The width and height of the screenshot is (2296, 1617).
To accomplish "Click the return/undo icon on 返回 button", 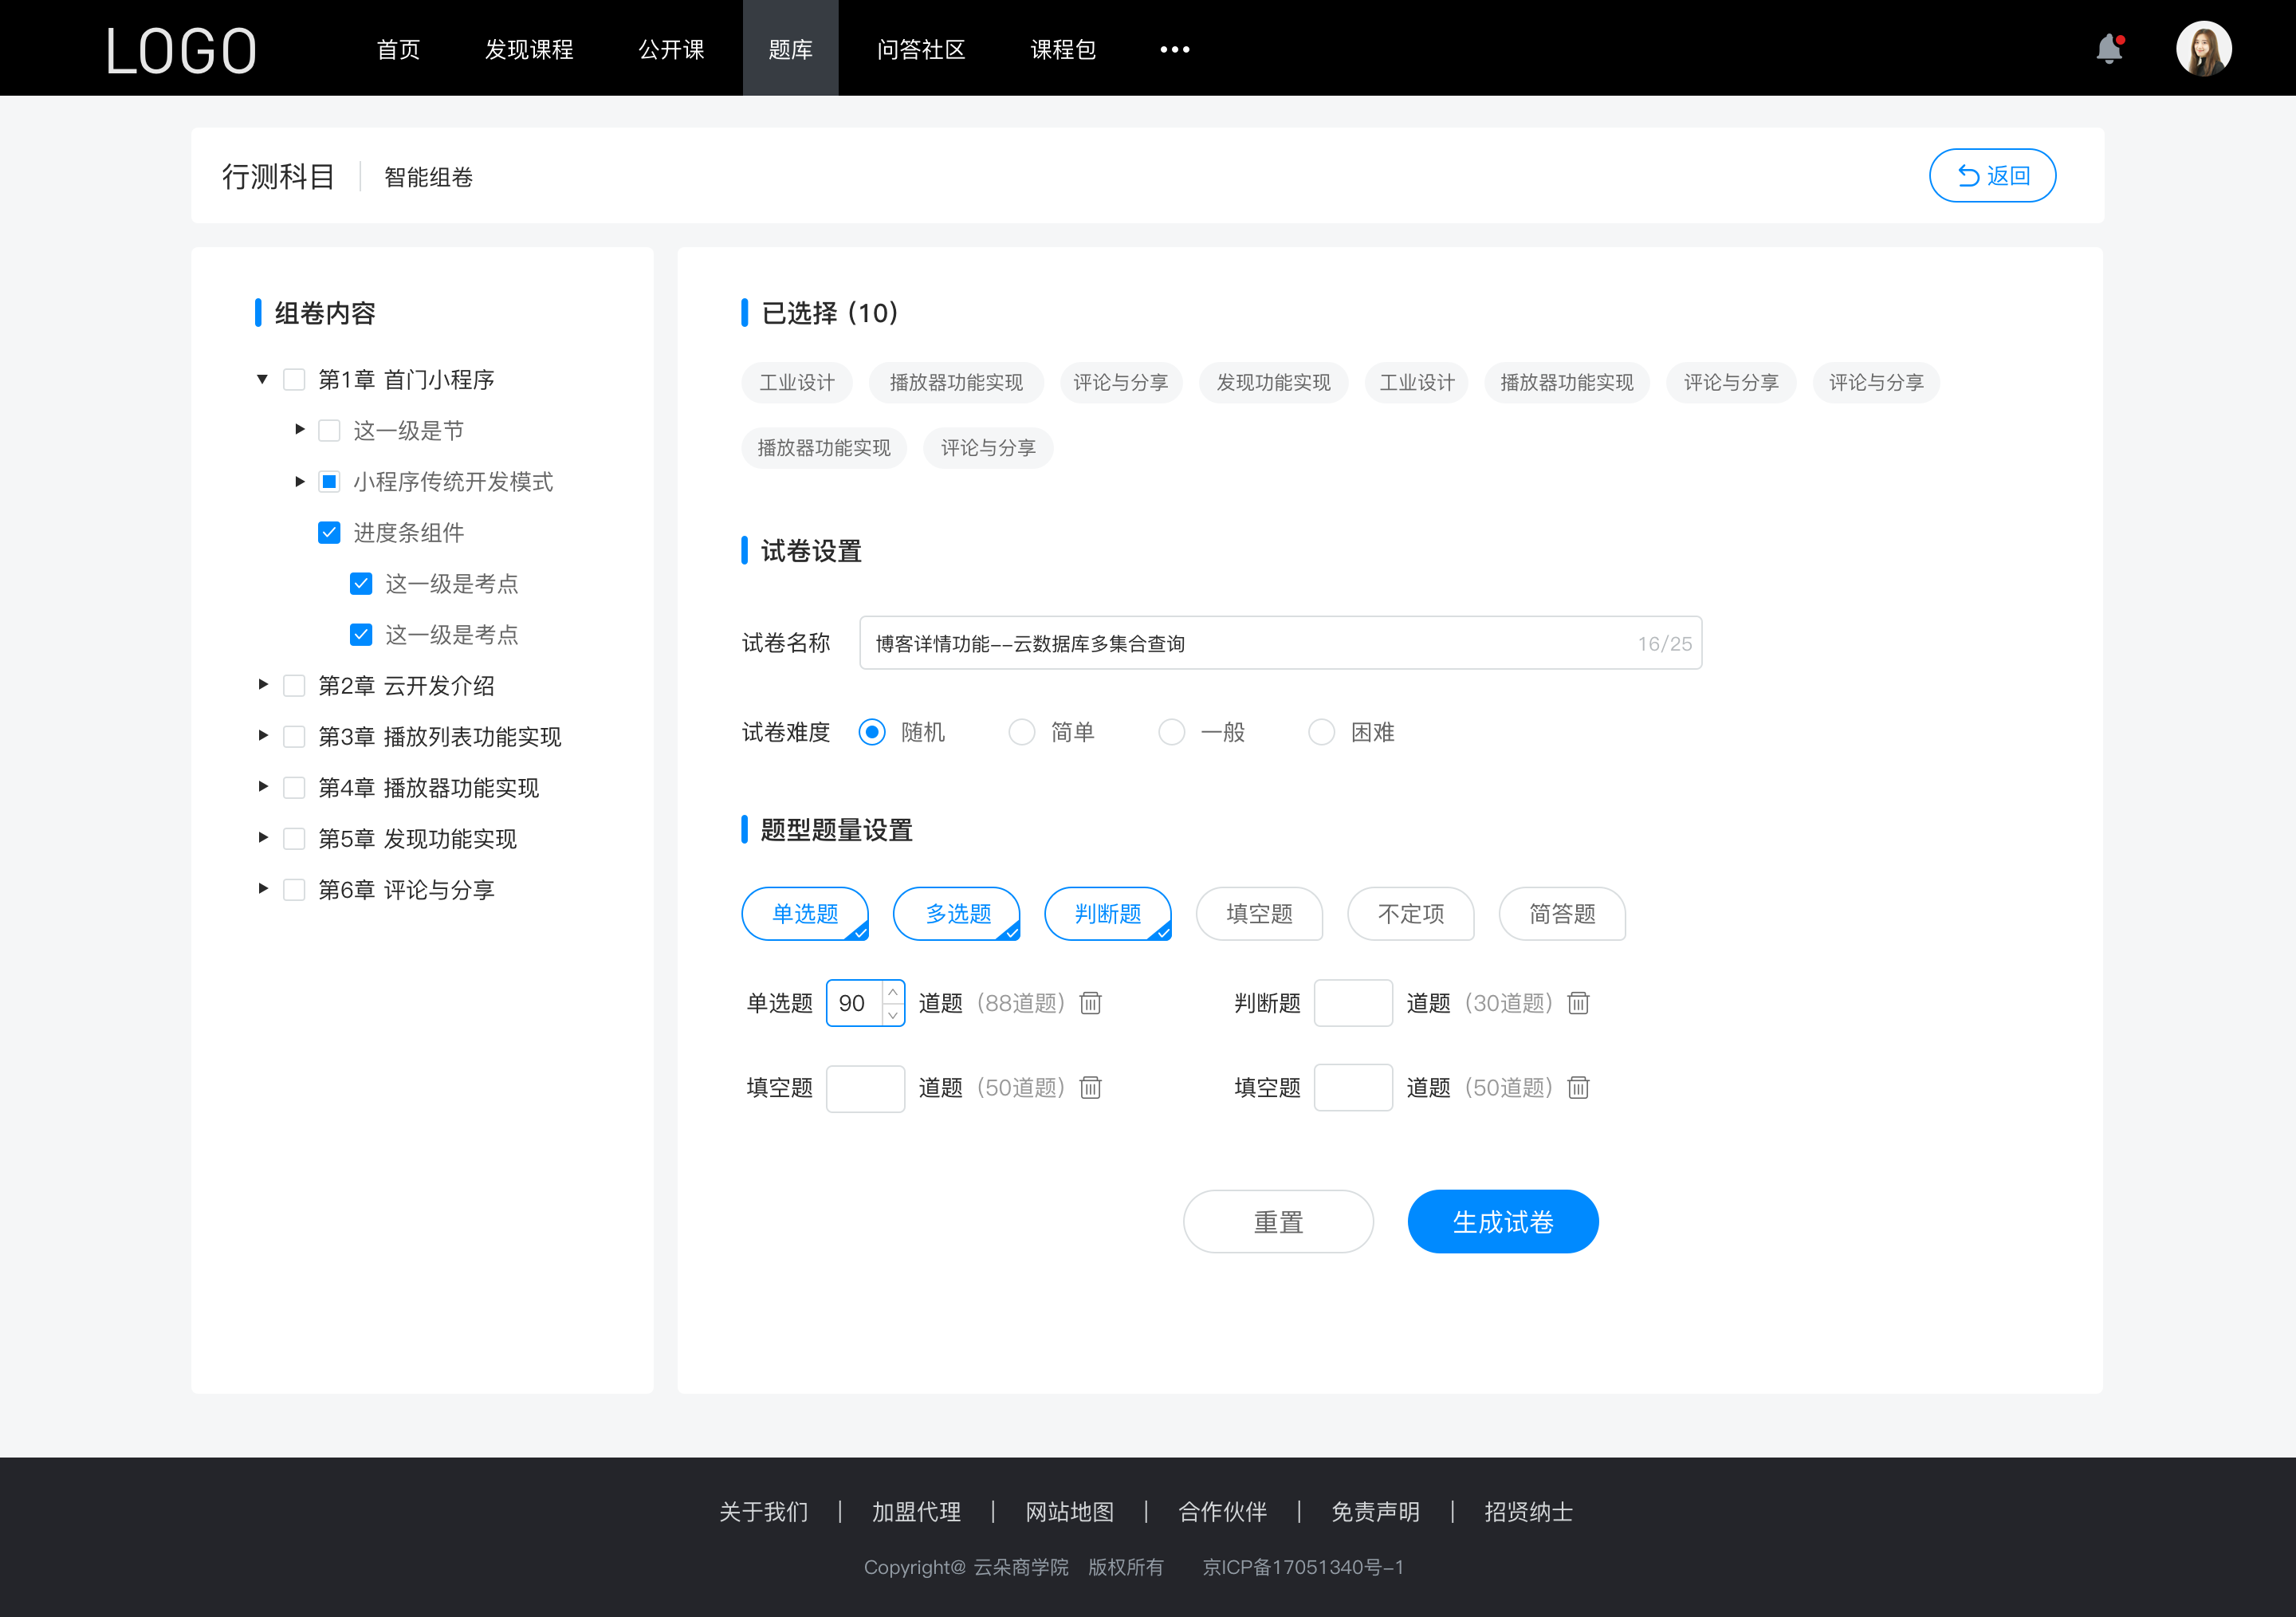I will click(1965, 173).
